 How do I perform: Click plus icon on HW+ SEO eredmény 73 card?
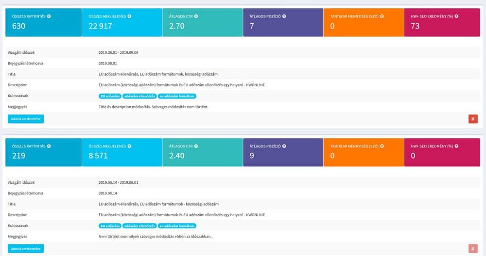(456, 16)
